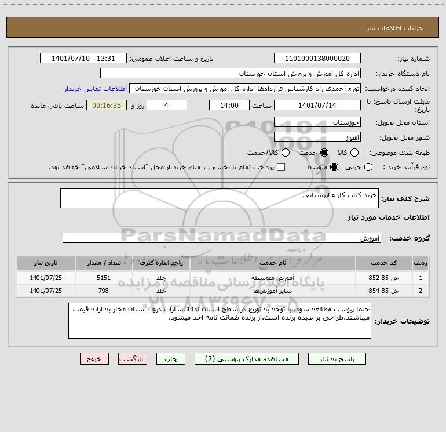
Task: Click the 1401/07/25 date in the سایر آموزش‌ها row
Action: tap(46, 291)
